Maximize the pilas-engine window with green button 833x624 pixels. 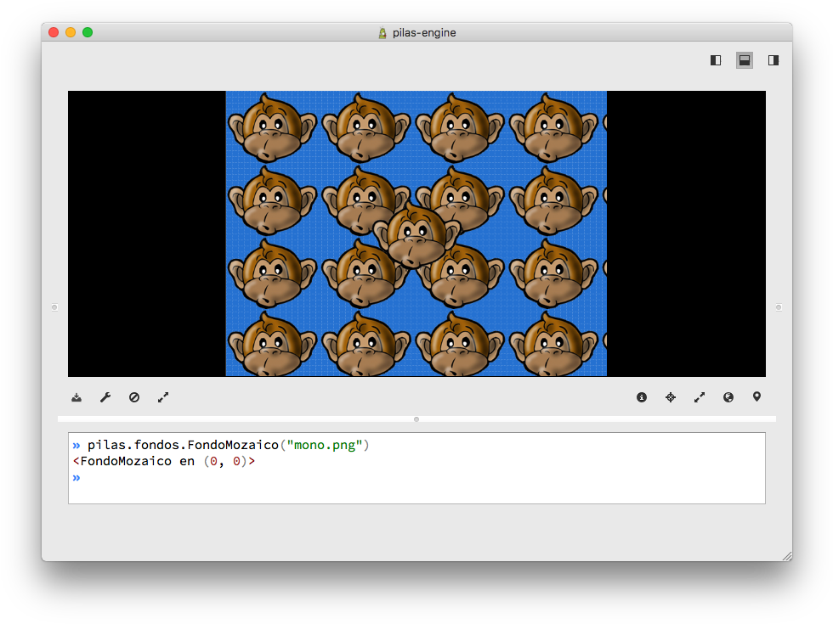(88, 32)
